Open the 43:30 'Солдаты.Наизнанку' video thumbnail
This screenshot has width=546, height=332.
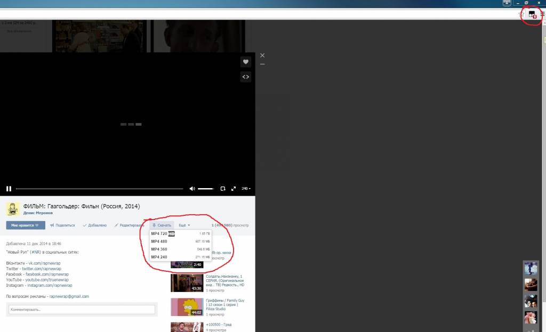187,283
